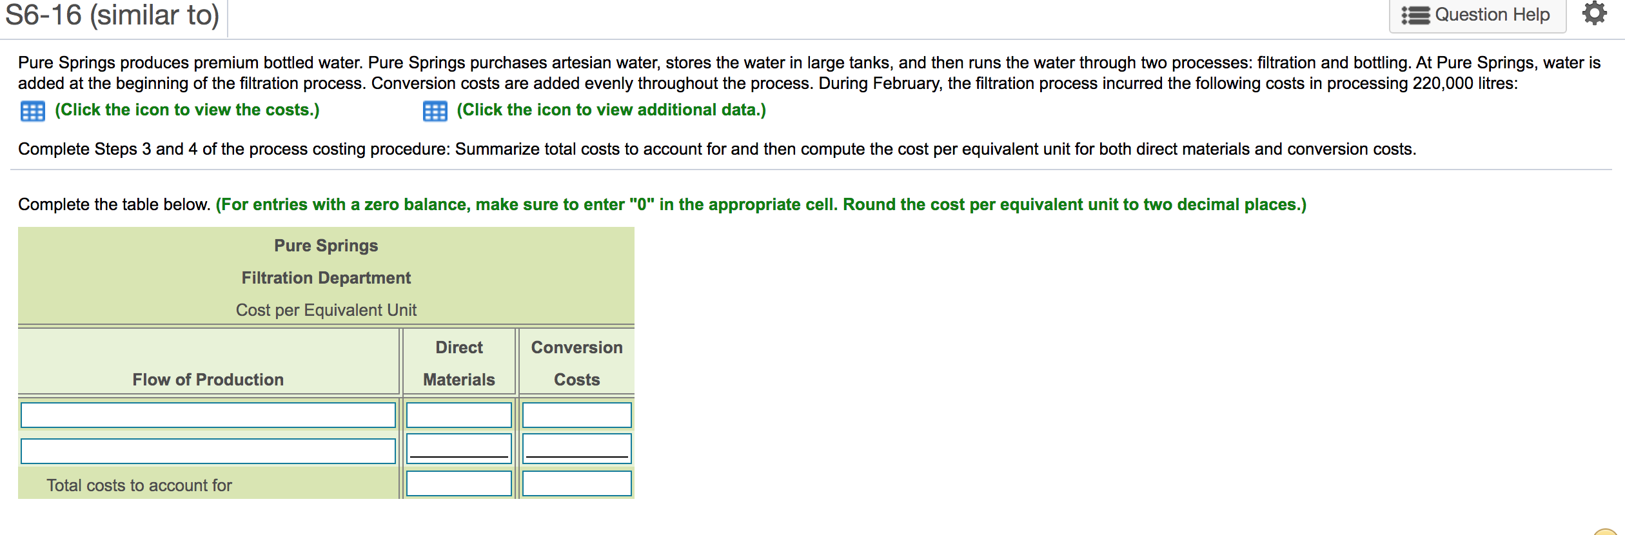1625x535 pixels.
Task: Click the link to view the costs
Action: [187, 110]
